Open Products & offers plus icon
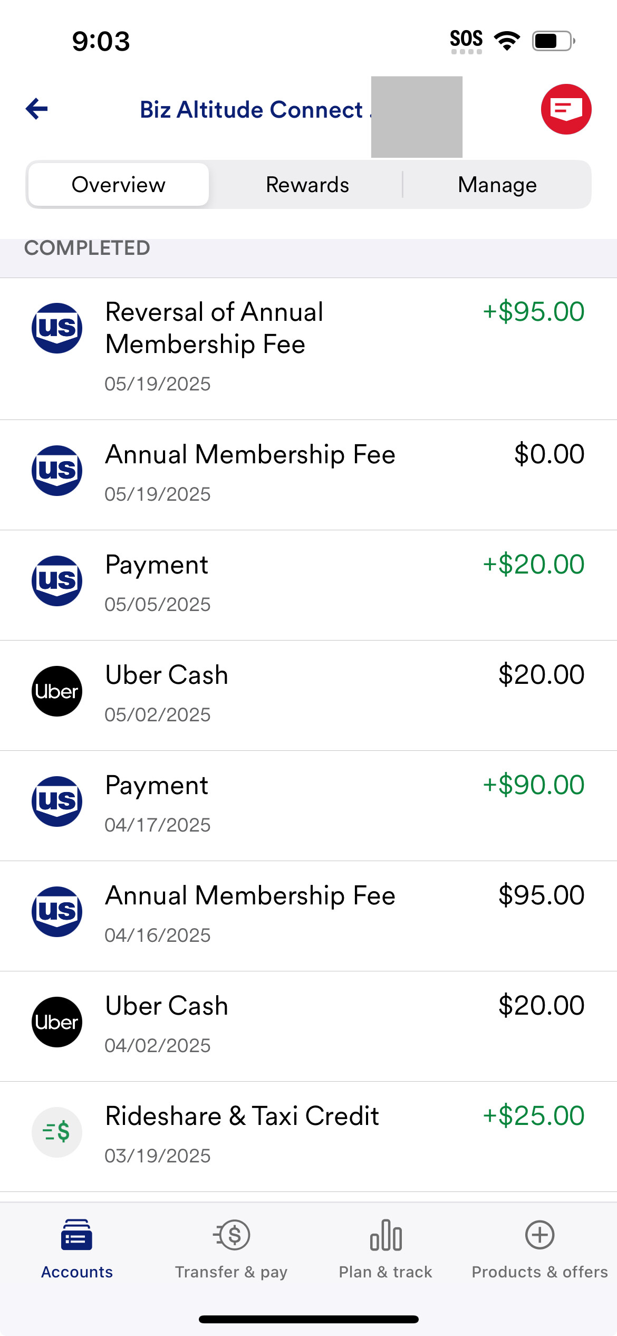This screenshot has width=617, height=1336. point(539,1235)
